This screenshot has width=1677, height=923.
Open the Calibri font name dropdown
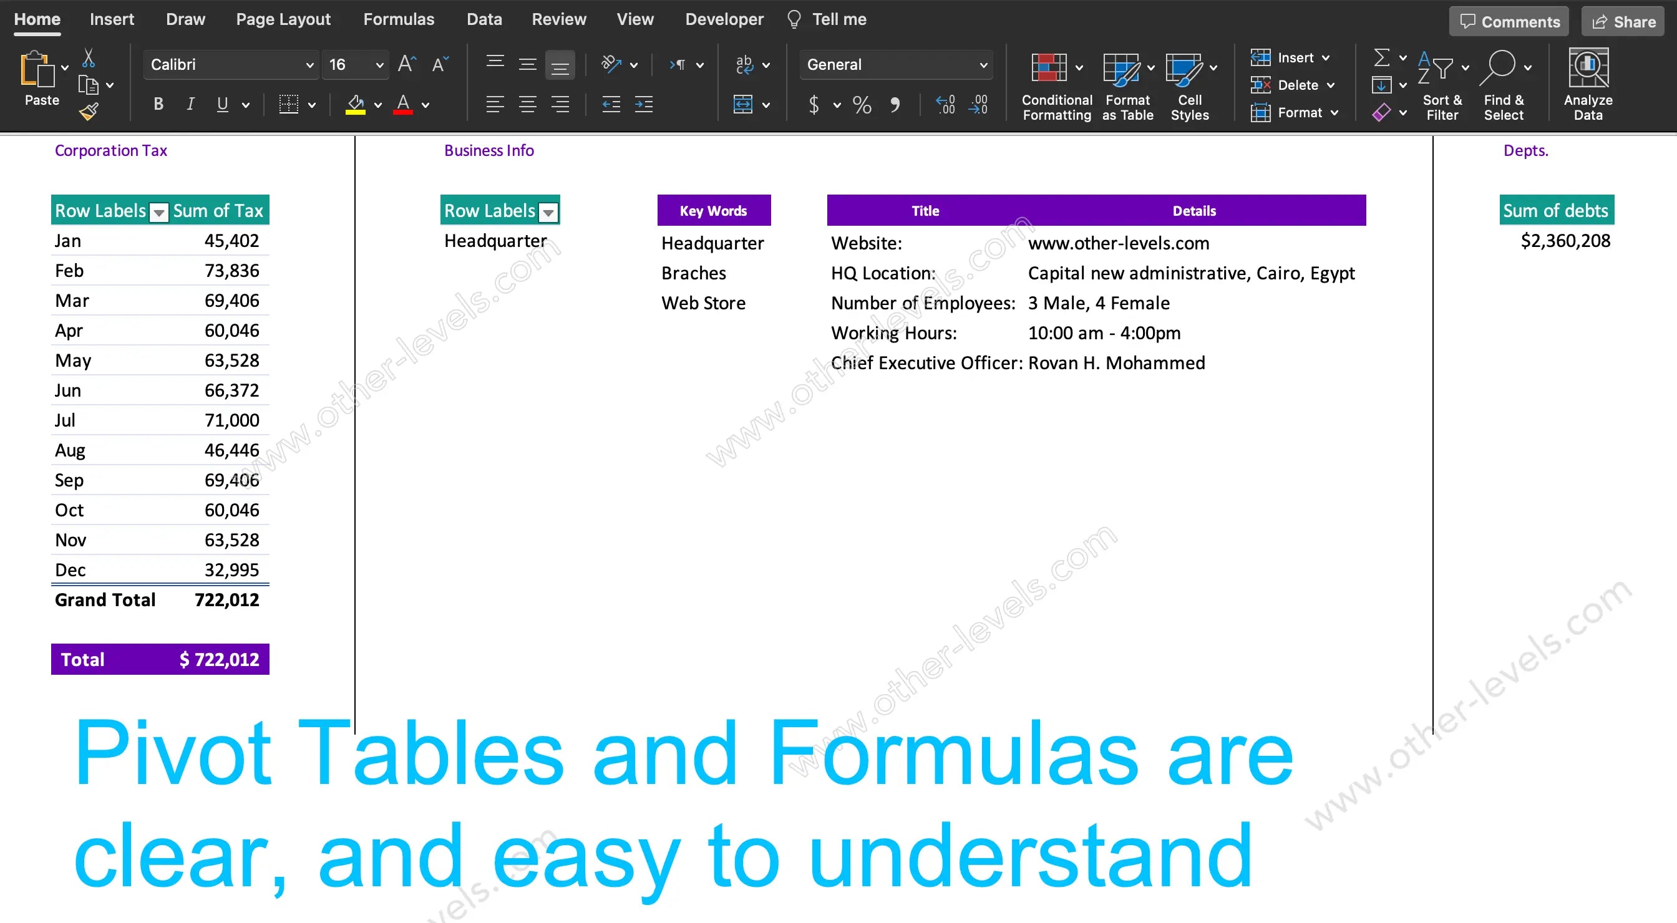[309, 64]
